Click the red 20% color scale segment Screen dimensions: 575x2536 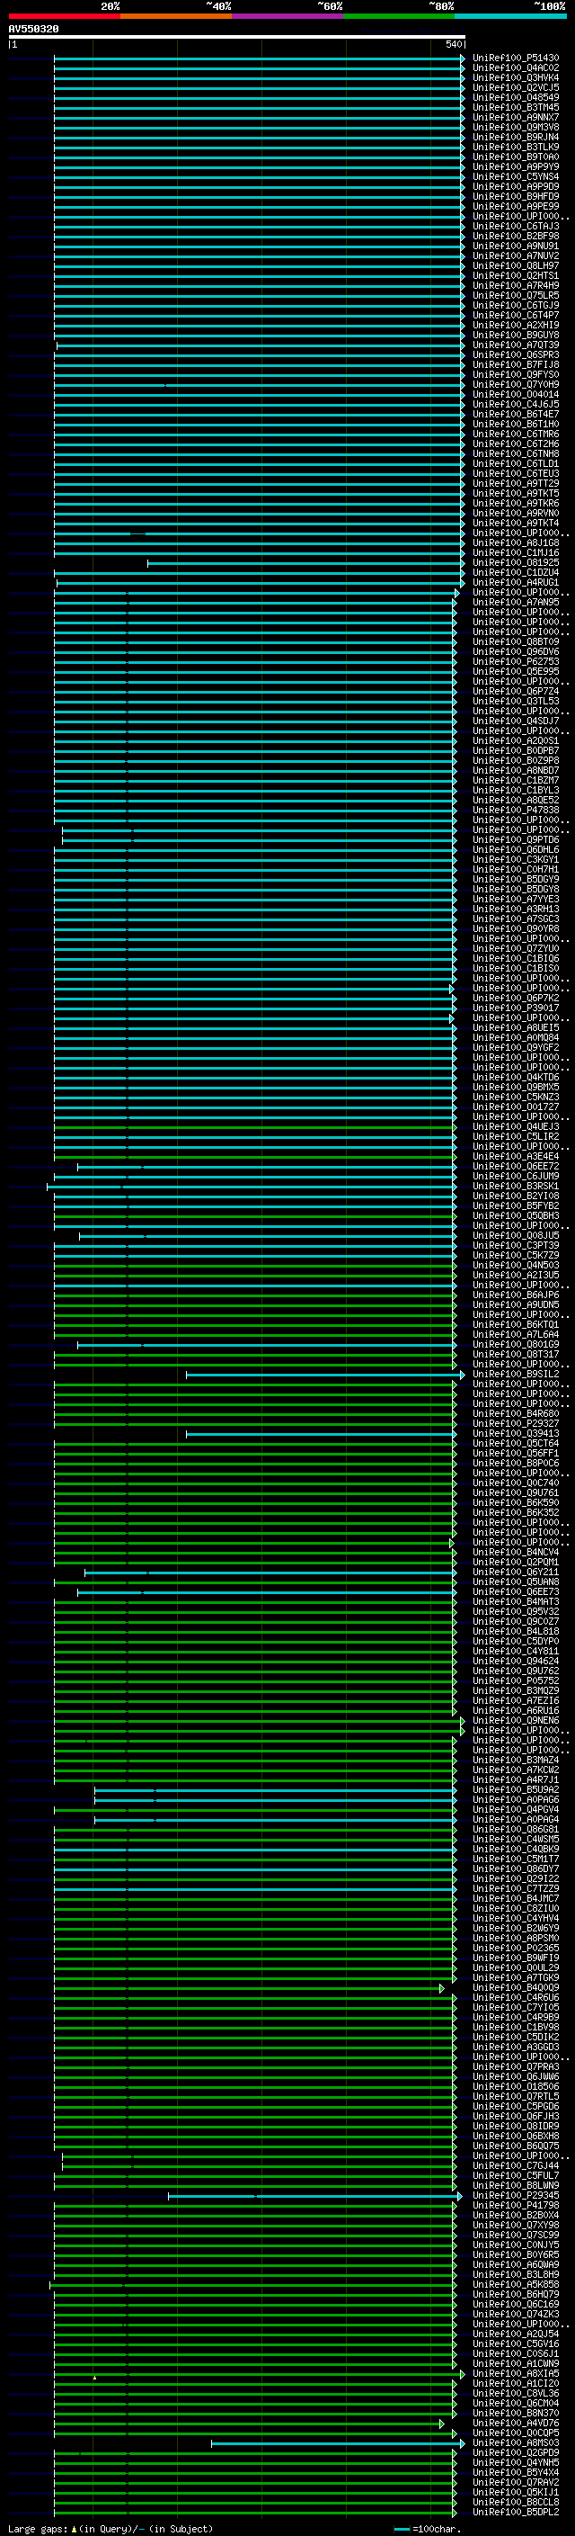click(64, 16)
